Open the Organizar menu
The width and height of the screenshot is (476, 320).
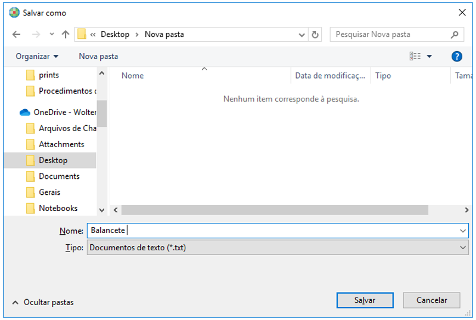(x=37, y=57)
